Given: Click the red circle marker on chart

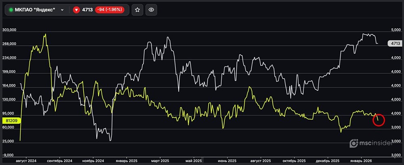Looking at the screenshot, I should click(x=378, y=120).
